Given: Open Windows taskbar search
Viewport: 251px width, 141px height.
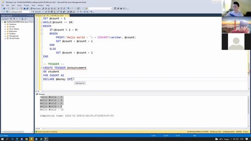Looking at the screenshot, I should [x=7, y=139].
